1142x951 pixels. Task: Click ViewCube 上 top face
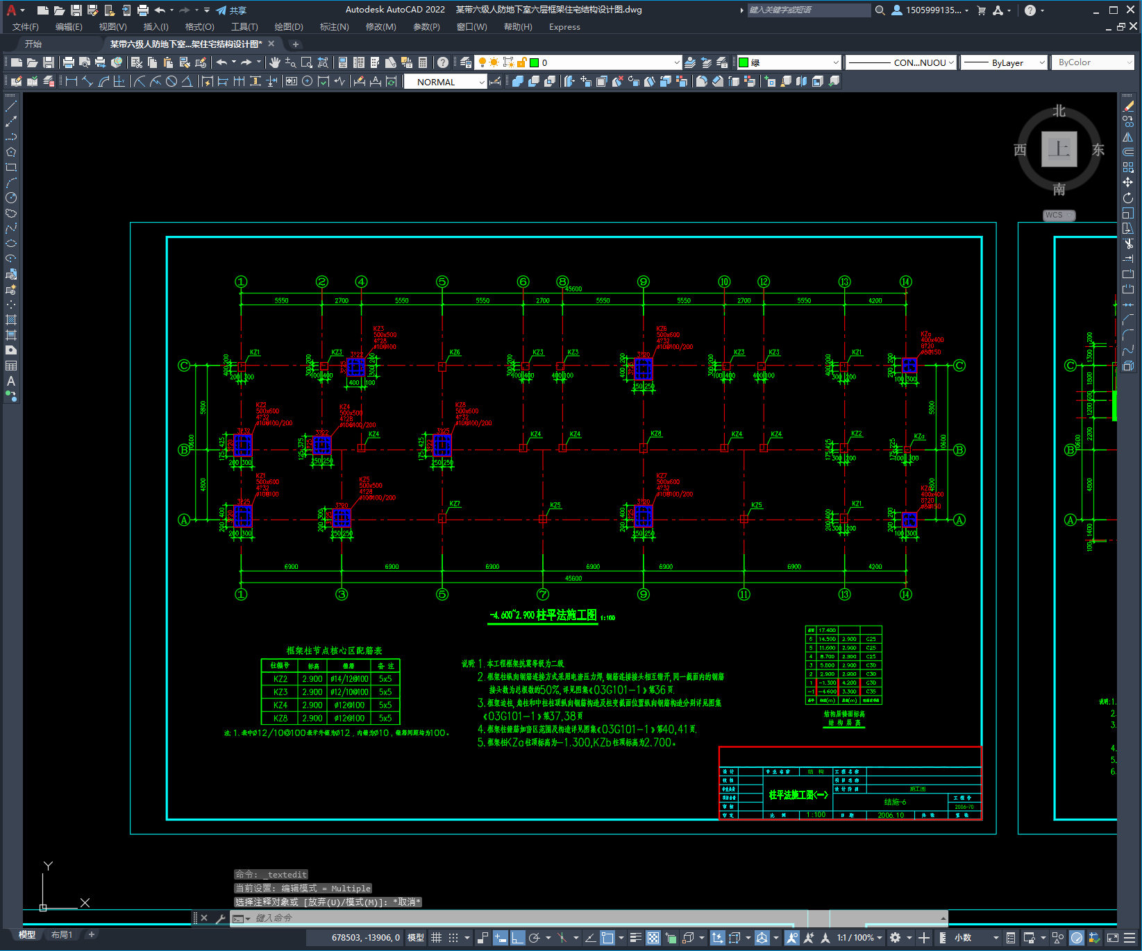click(x=1059, y=149)
